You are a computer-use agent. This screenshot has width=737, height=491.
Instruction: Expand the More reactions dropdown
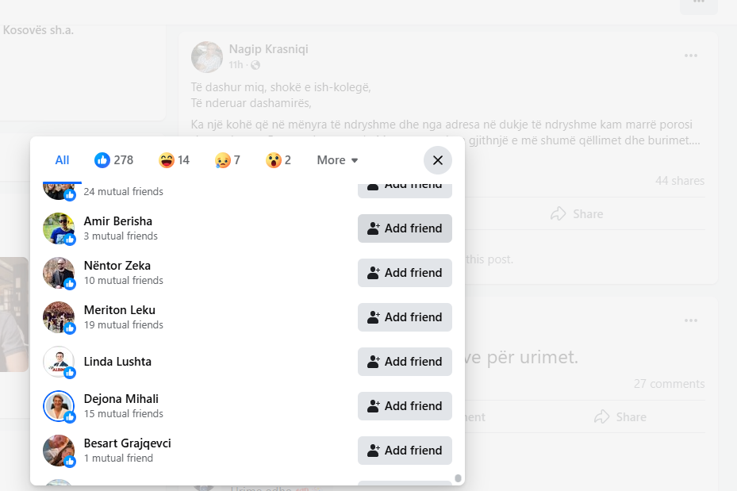coord(337,160)
